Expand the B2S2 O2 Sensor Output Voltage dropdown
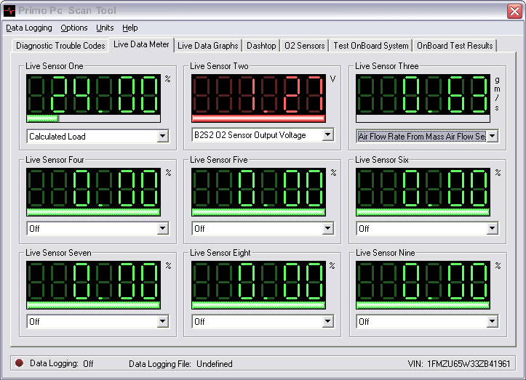 (x=327, y=134)
